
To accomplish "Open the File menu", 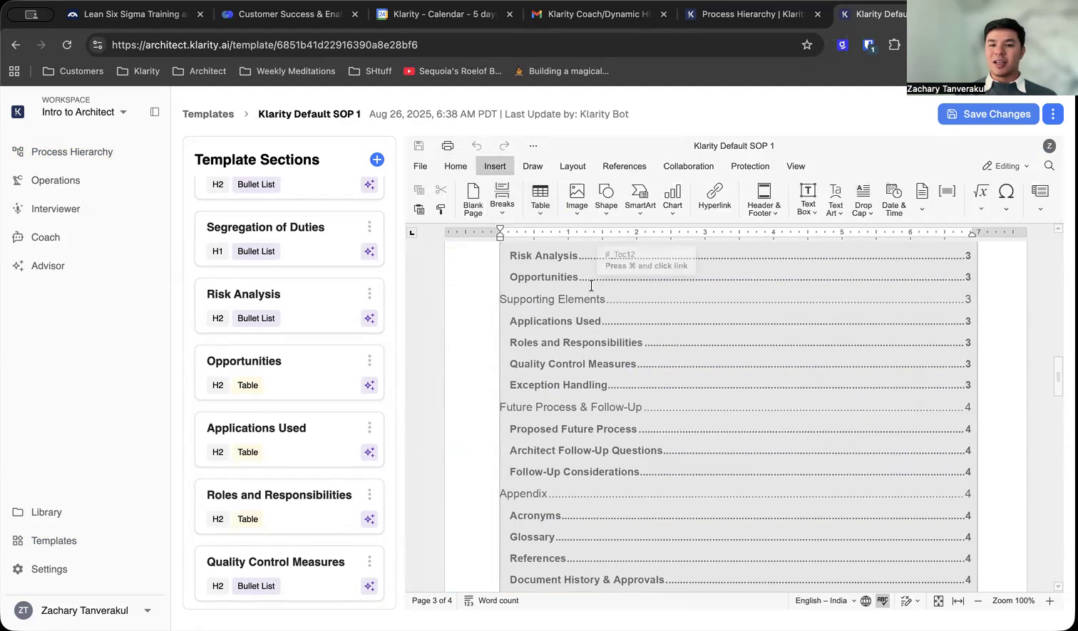I will [421, 166].
